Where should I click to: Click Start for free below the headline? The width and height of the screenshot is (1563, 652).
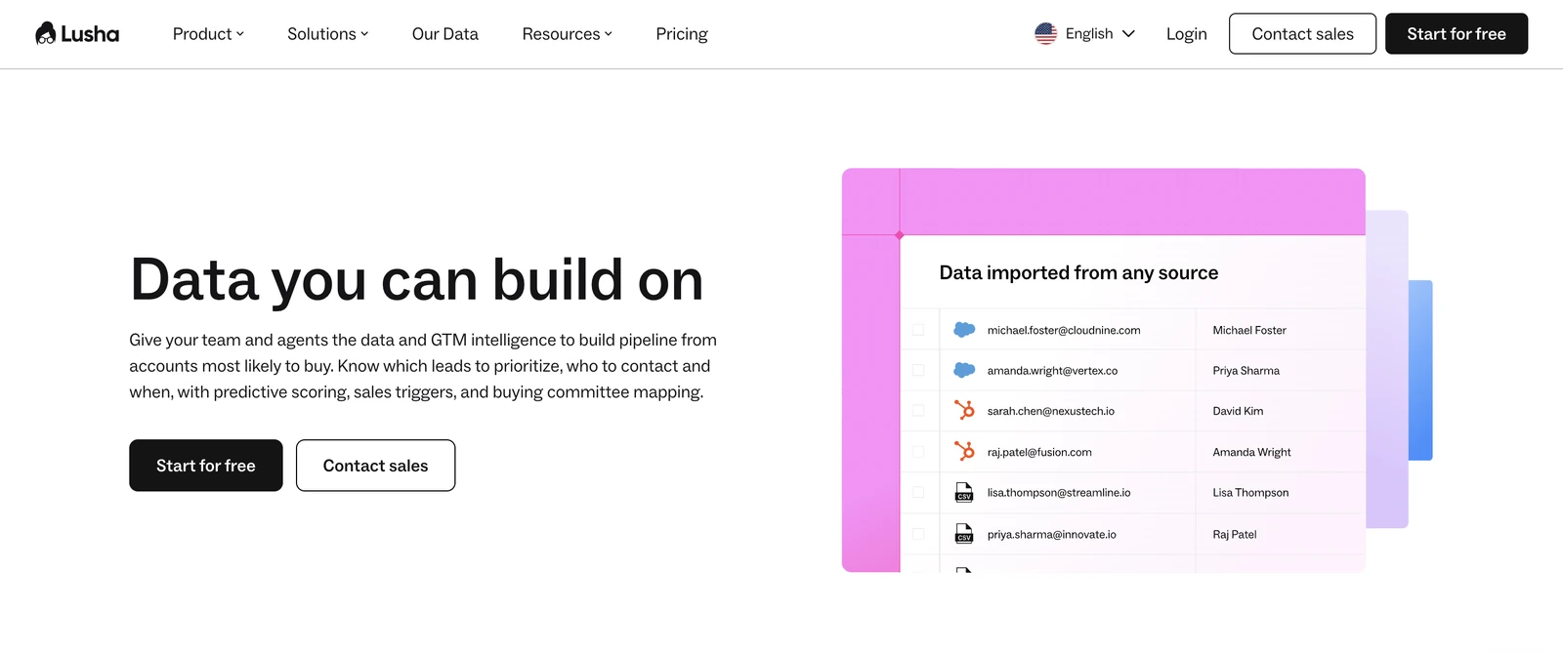tap(206, 466)
